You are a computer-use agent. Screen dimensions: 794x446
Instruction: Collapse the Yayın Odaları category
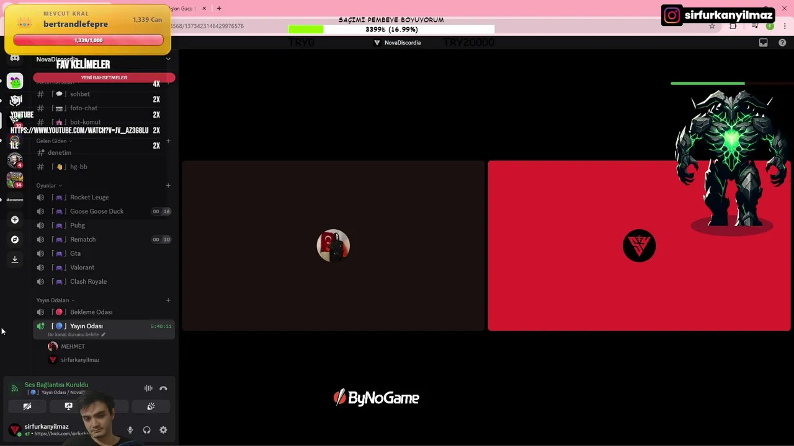55,300
